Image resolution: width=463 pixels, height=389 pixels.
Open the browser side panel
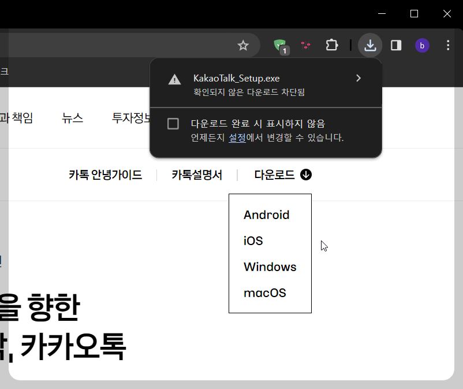coord(396,45)
